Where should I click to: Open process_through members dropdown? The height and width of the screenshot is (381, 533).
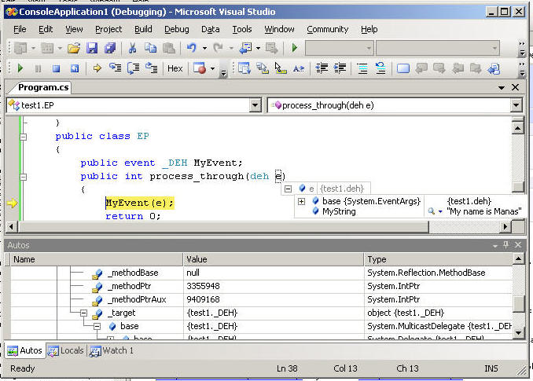[x=516, y=105]
